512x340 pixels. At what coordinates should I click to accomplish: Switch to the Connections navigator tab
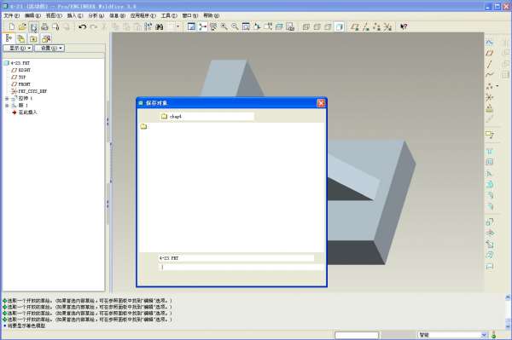[x=46, y=39]
